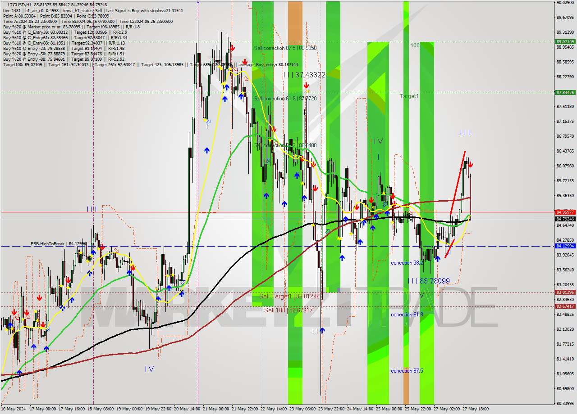Click the green 87.84476 price tag
Viewport: 577px width, 414px height.
[565, 93]
